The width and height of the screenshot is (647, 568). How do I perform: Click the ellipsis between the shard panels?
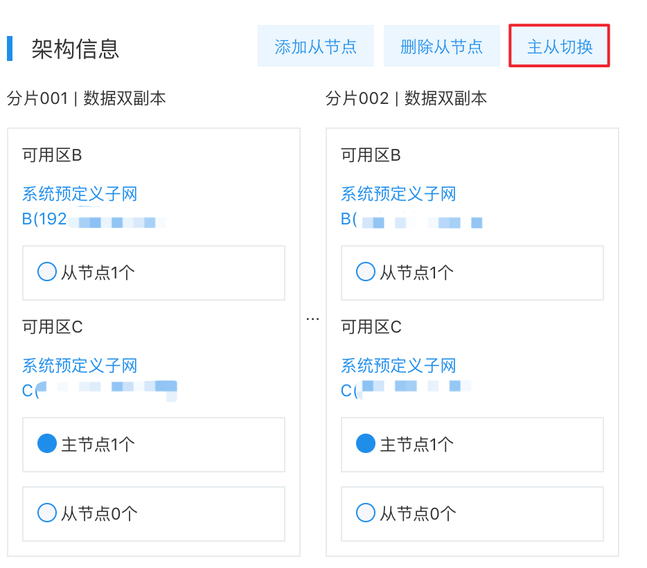point(313,319)
